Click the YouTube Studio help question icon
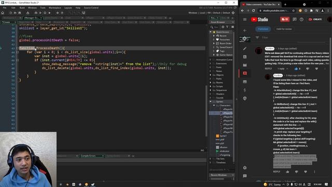 pyautogui.click(x=301, y=19)
